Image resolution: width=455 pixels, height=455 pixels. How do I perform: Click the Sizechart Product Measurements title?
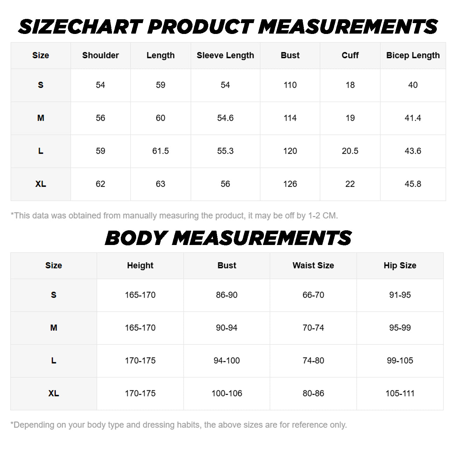[x=228, y=27]
